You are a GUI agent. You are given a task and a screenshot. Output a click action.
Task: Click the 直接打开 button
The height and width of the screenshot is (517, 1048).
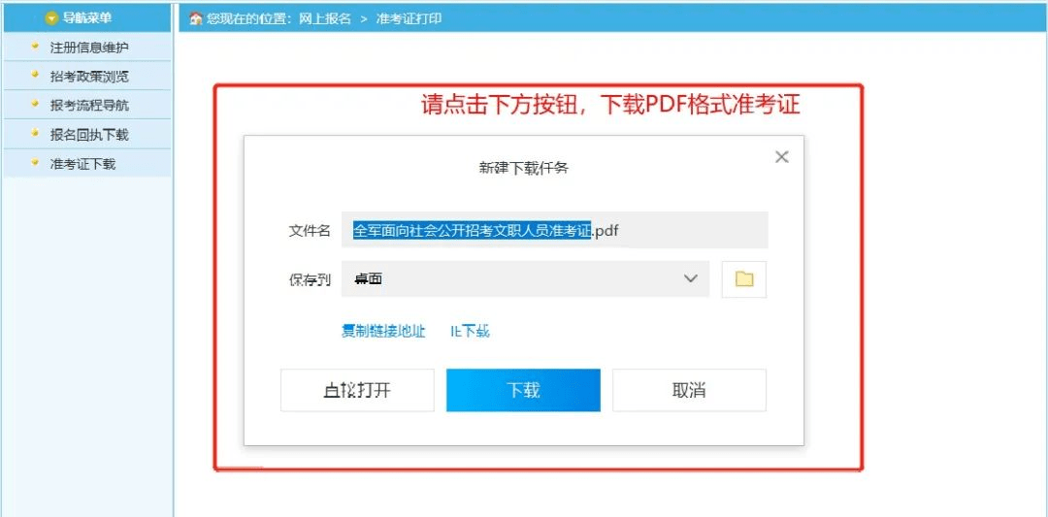(x=357, y=390)
